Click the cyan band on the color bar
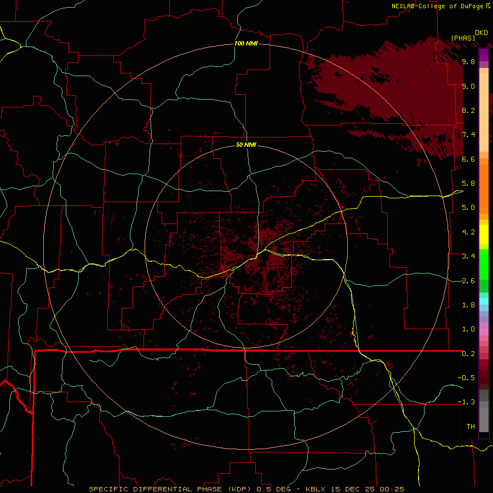The height and width of the screenshot is (493, 493). point(484,301)
